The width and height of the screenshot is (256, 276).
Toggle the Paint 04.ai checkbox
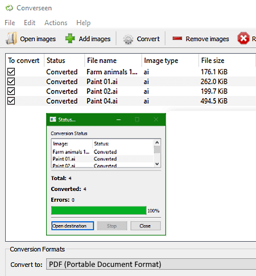point(11,101)
